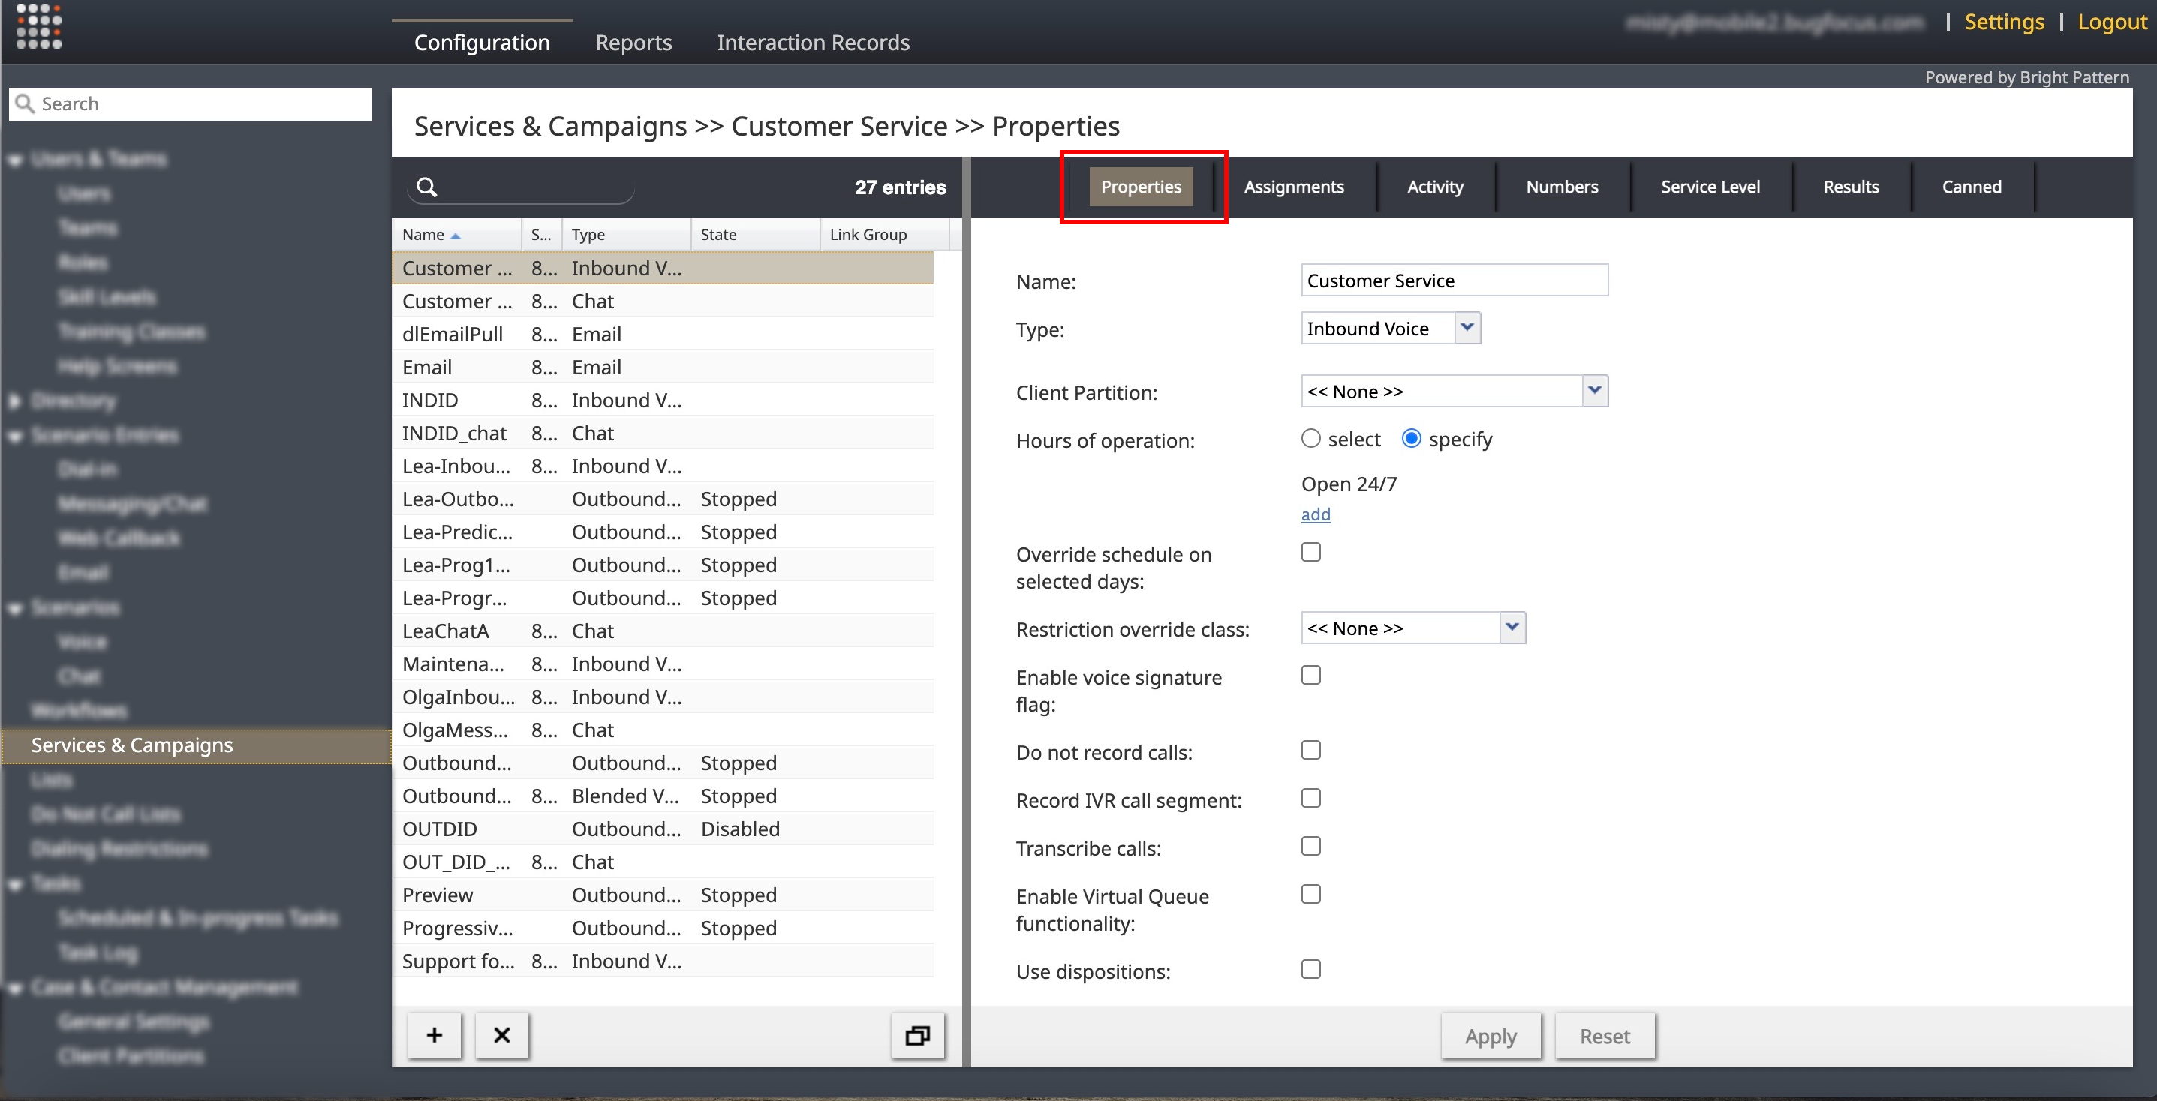Focus the services list search box
Image resolution: width=2157 pixels, height=1101 pixels.
click(521, 187)
